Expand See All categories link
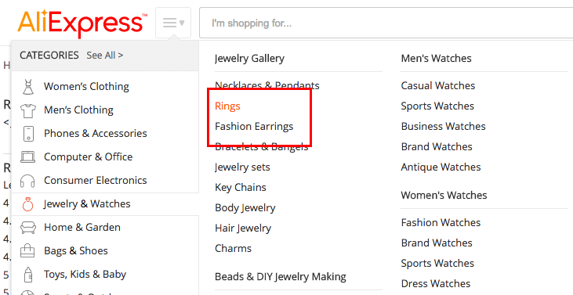The height and width of the screenshot is (295, 573). click(105, 56)
